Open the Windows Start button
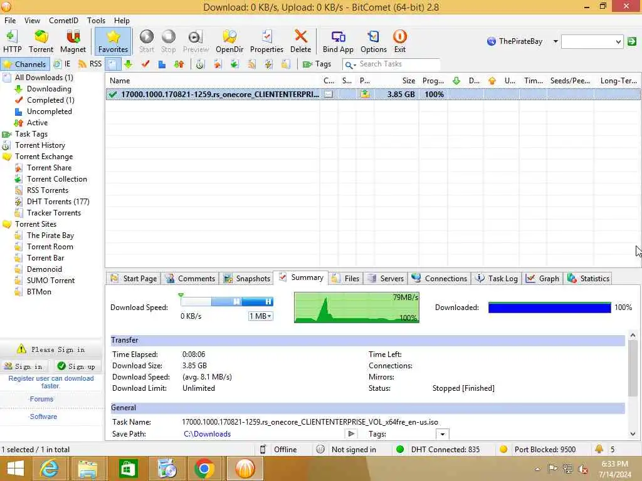 (x=16, y=468)
